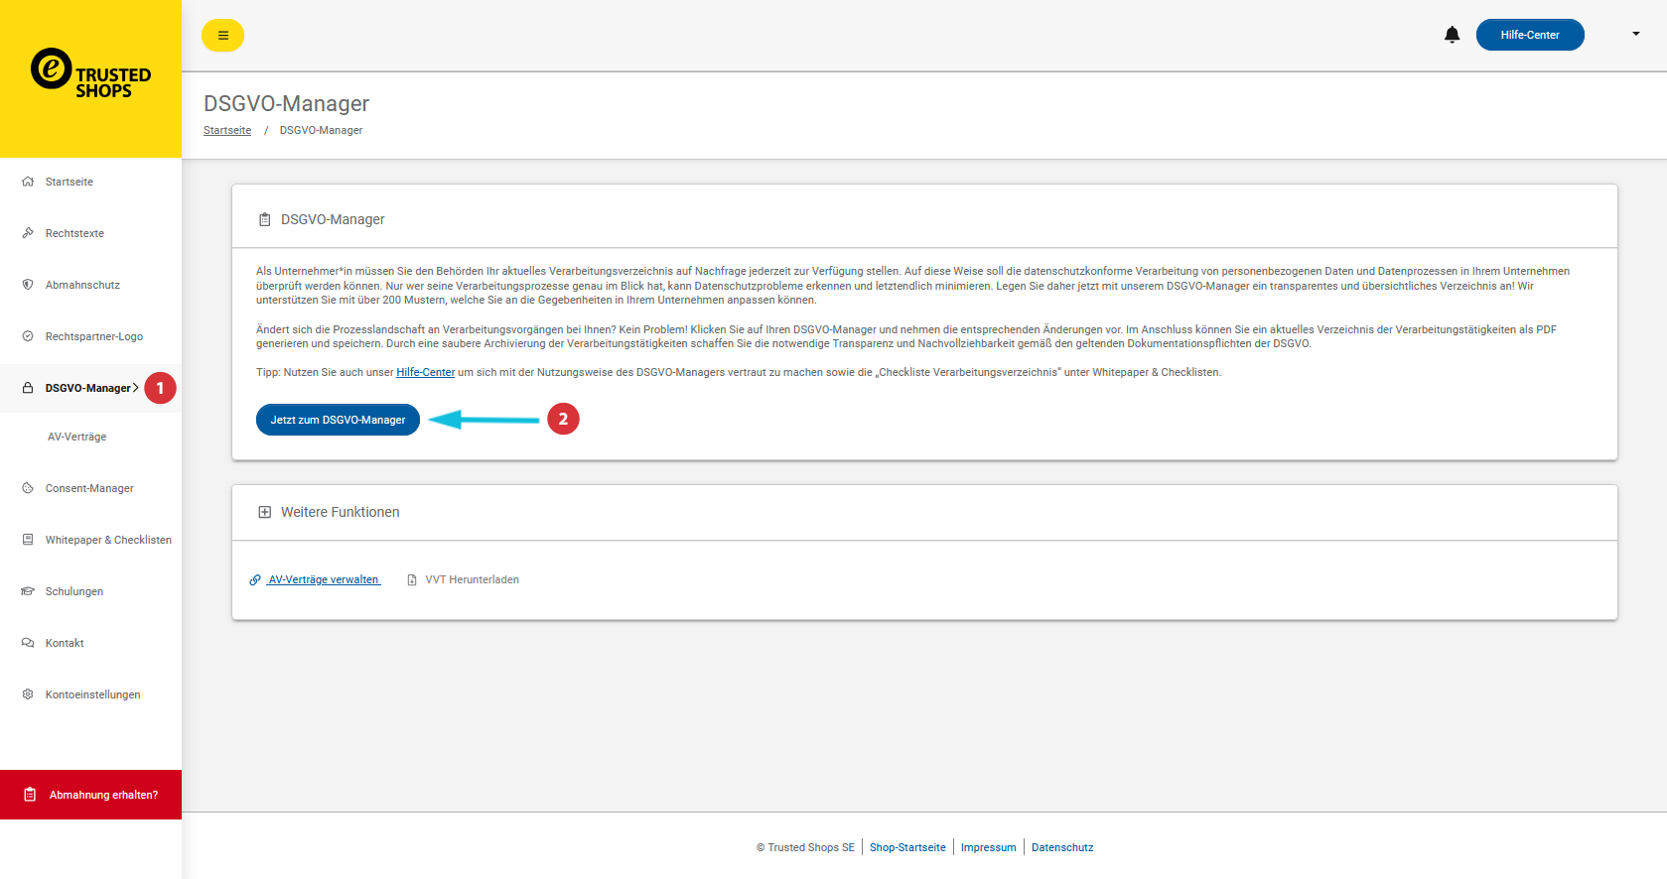1667x879 pixels.
Task: Expand the Weitere Funktionen plus icon
Action: [264, 512]
